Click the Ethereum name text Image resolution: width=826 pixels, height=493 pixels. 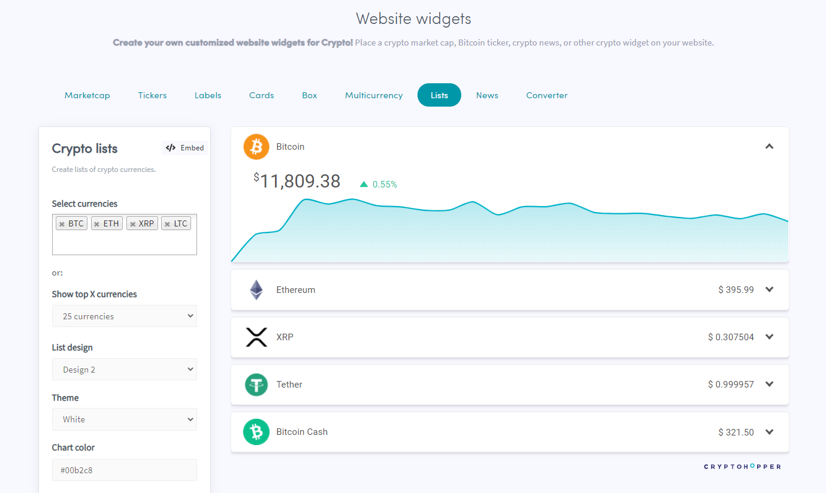(x=296, y=290)
